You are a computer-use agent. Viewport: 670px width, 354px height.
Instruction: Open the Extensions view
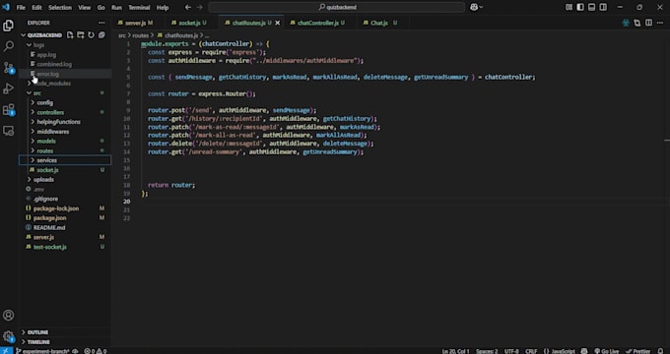(x=8, y=110)
